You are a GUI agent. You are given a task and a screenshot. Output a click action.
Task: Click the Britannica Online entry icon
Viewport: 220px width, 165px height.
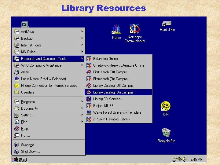tap(89, 59)
